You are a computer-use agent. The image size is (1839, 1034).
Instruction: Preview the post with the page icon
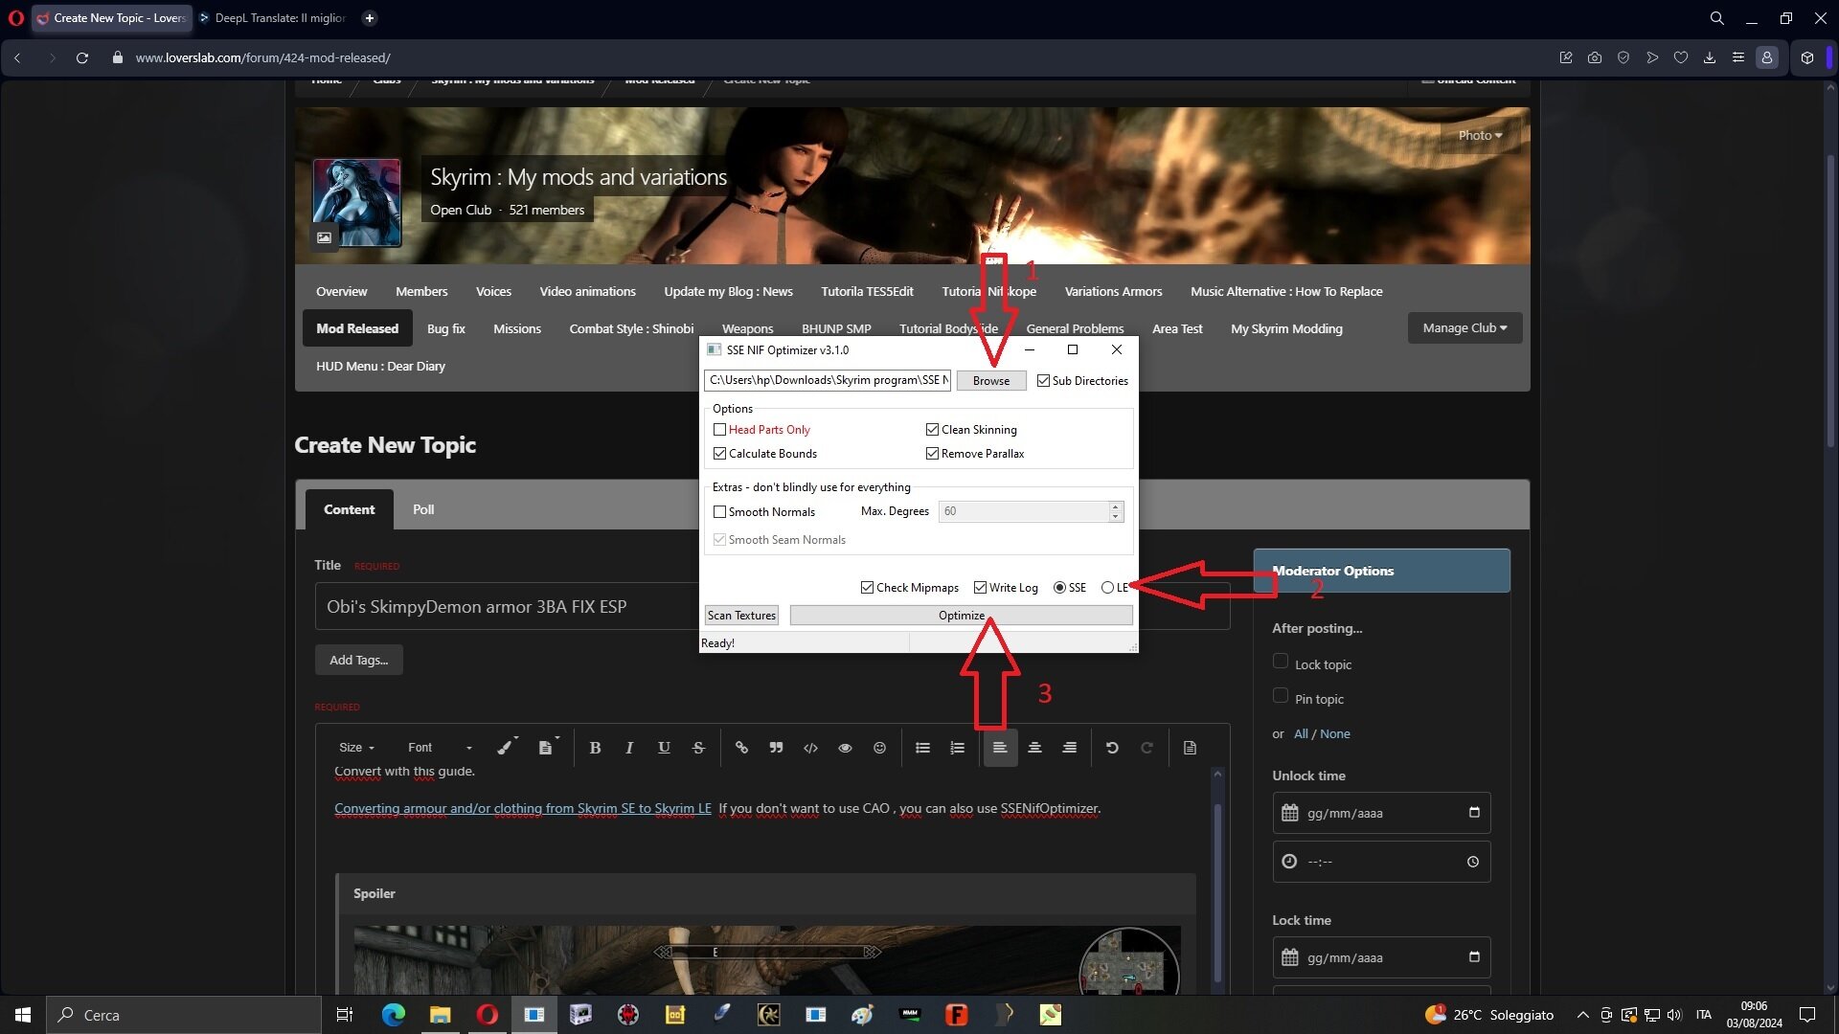point(1190,748)
